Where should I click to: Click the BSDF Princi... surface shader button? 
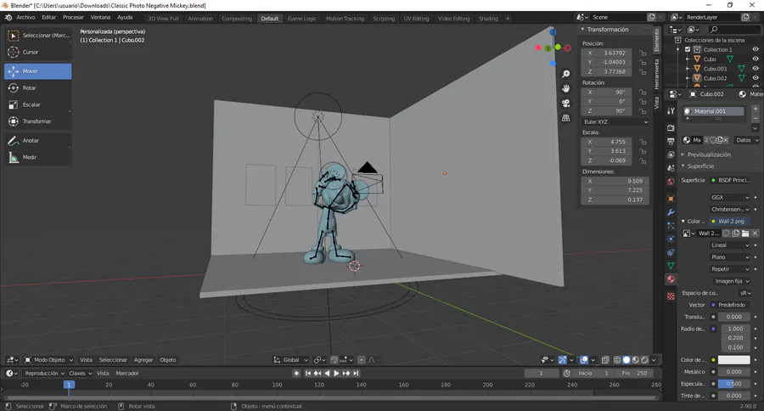(730, 180)
